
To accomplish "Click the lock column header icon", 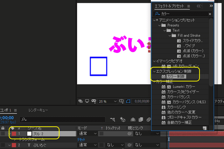I will click(3, 128).
